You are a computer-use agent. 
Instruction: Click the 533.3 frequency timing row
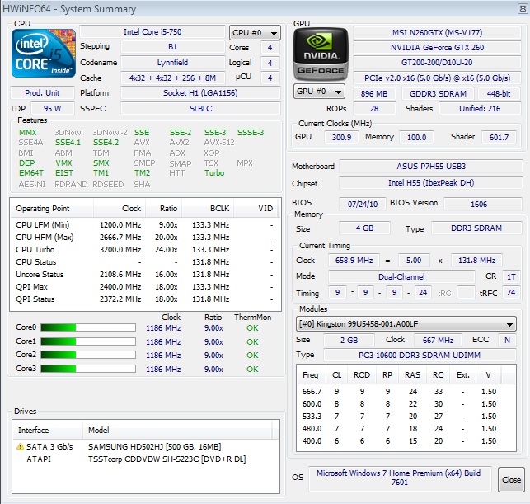(406, 417)
